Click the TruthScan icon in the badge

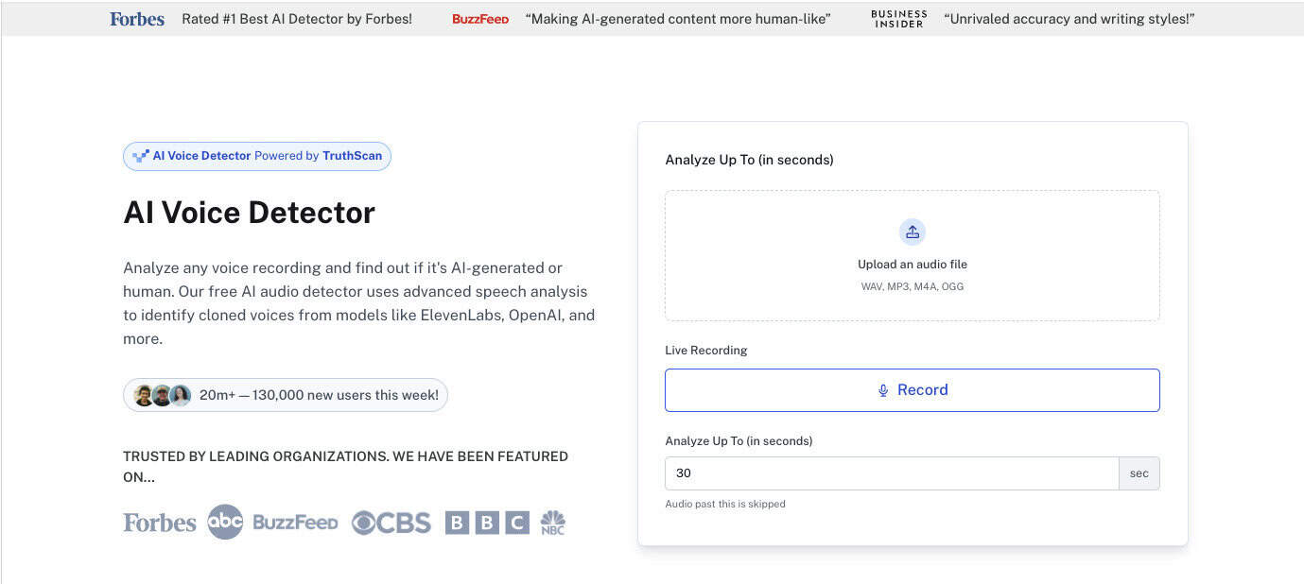pos(141,156)
